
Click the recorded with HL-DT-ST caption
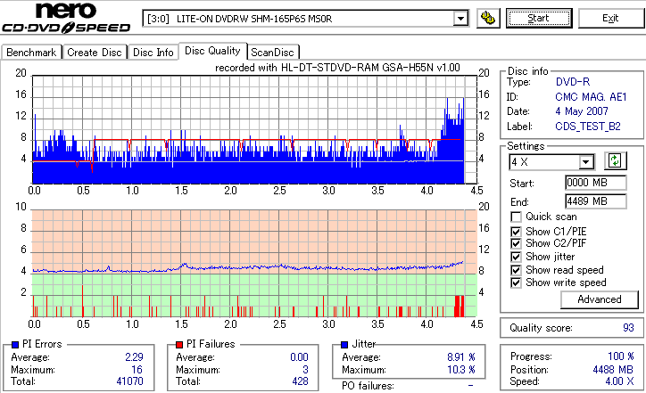(337, 68)
